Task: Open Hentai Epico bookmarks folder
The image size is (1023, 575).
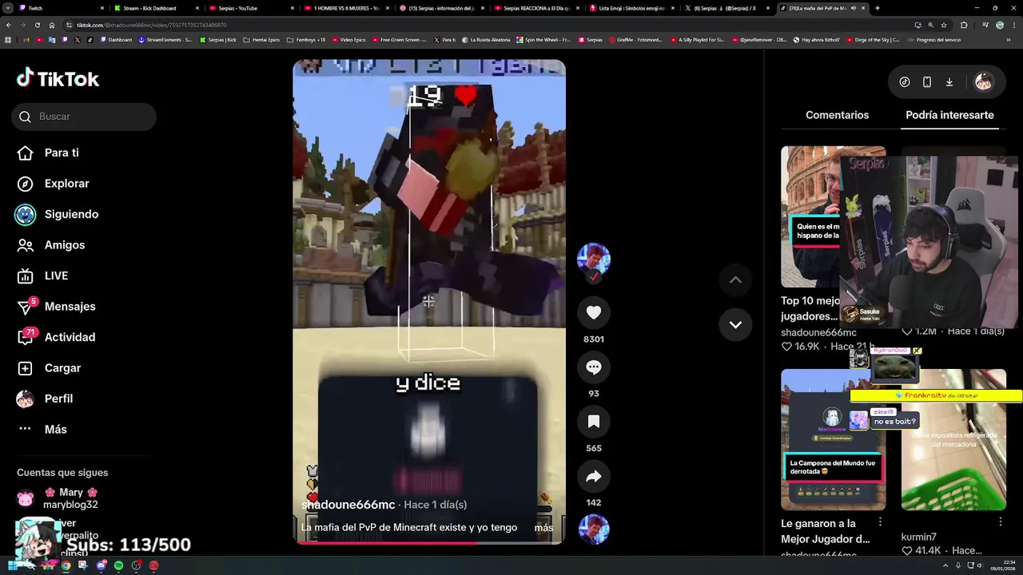Action: [x=261, y=39]
